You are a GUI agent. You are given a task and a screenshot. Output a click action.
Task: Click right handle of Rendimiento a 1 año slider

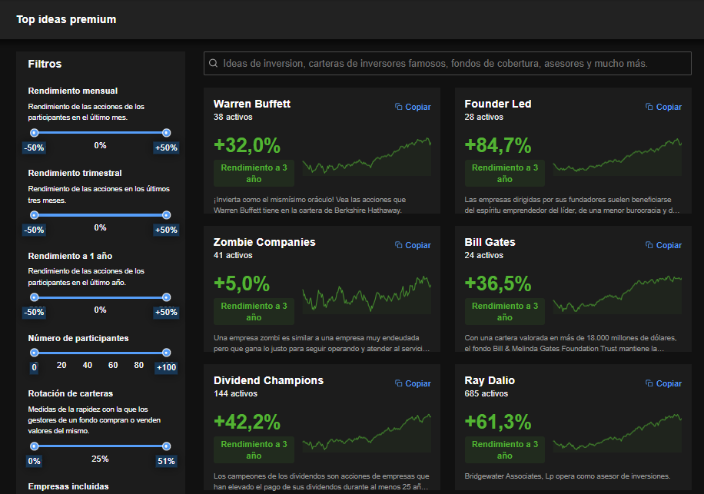(166, 297)
